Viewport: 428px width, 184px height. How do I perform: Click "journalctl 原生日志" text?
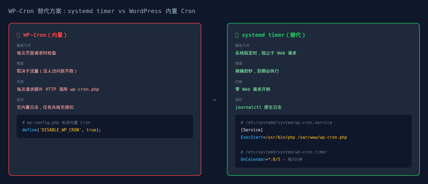[x=258, y=107]
